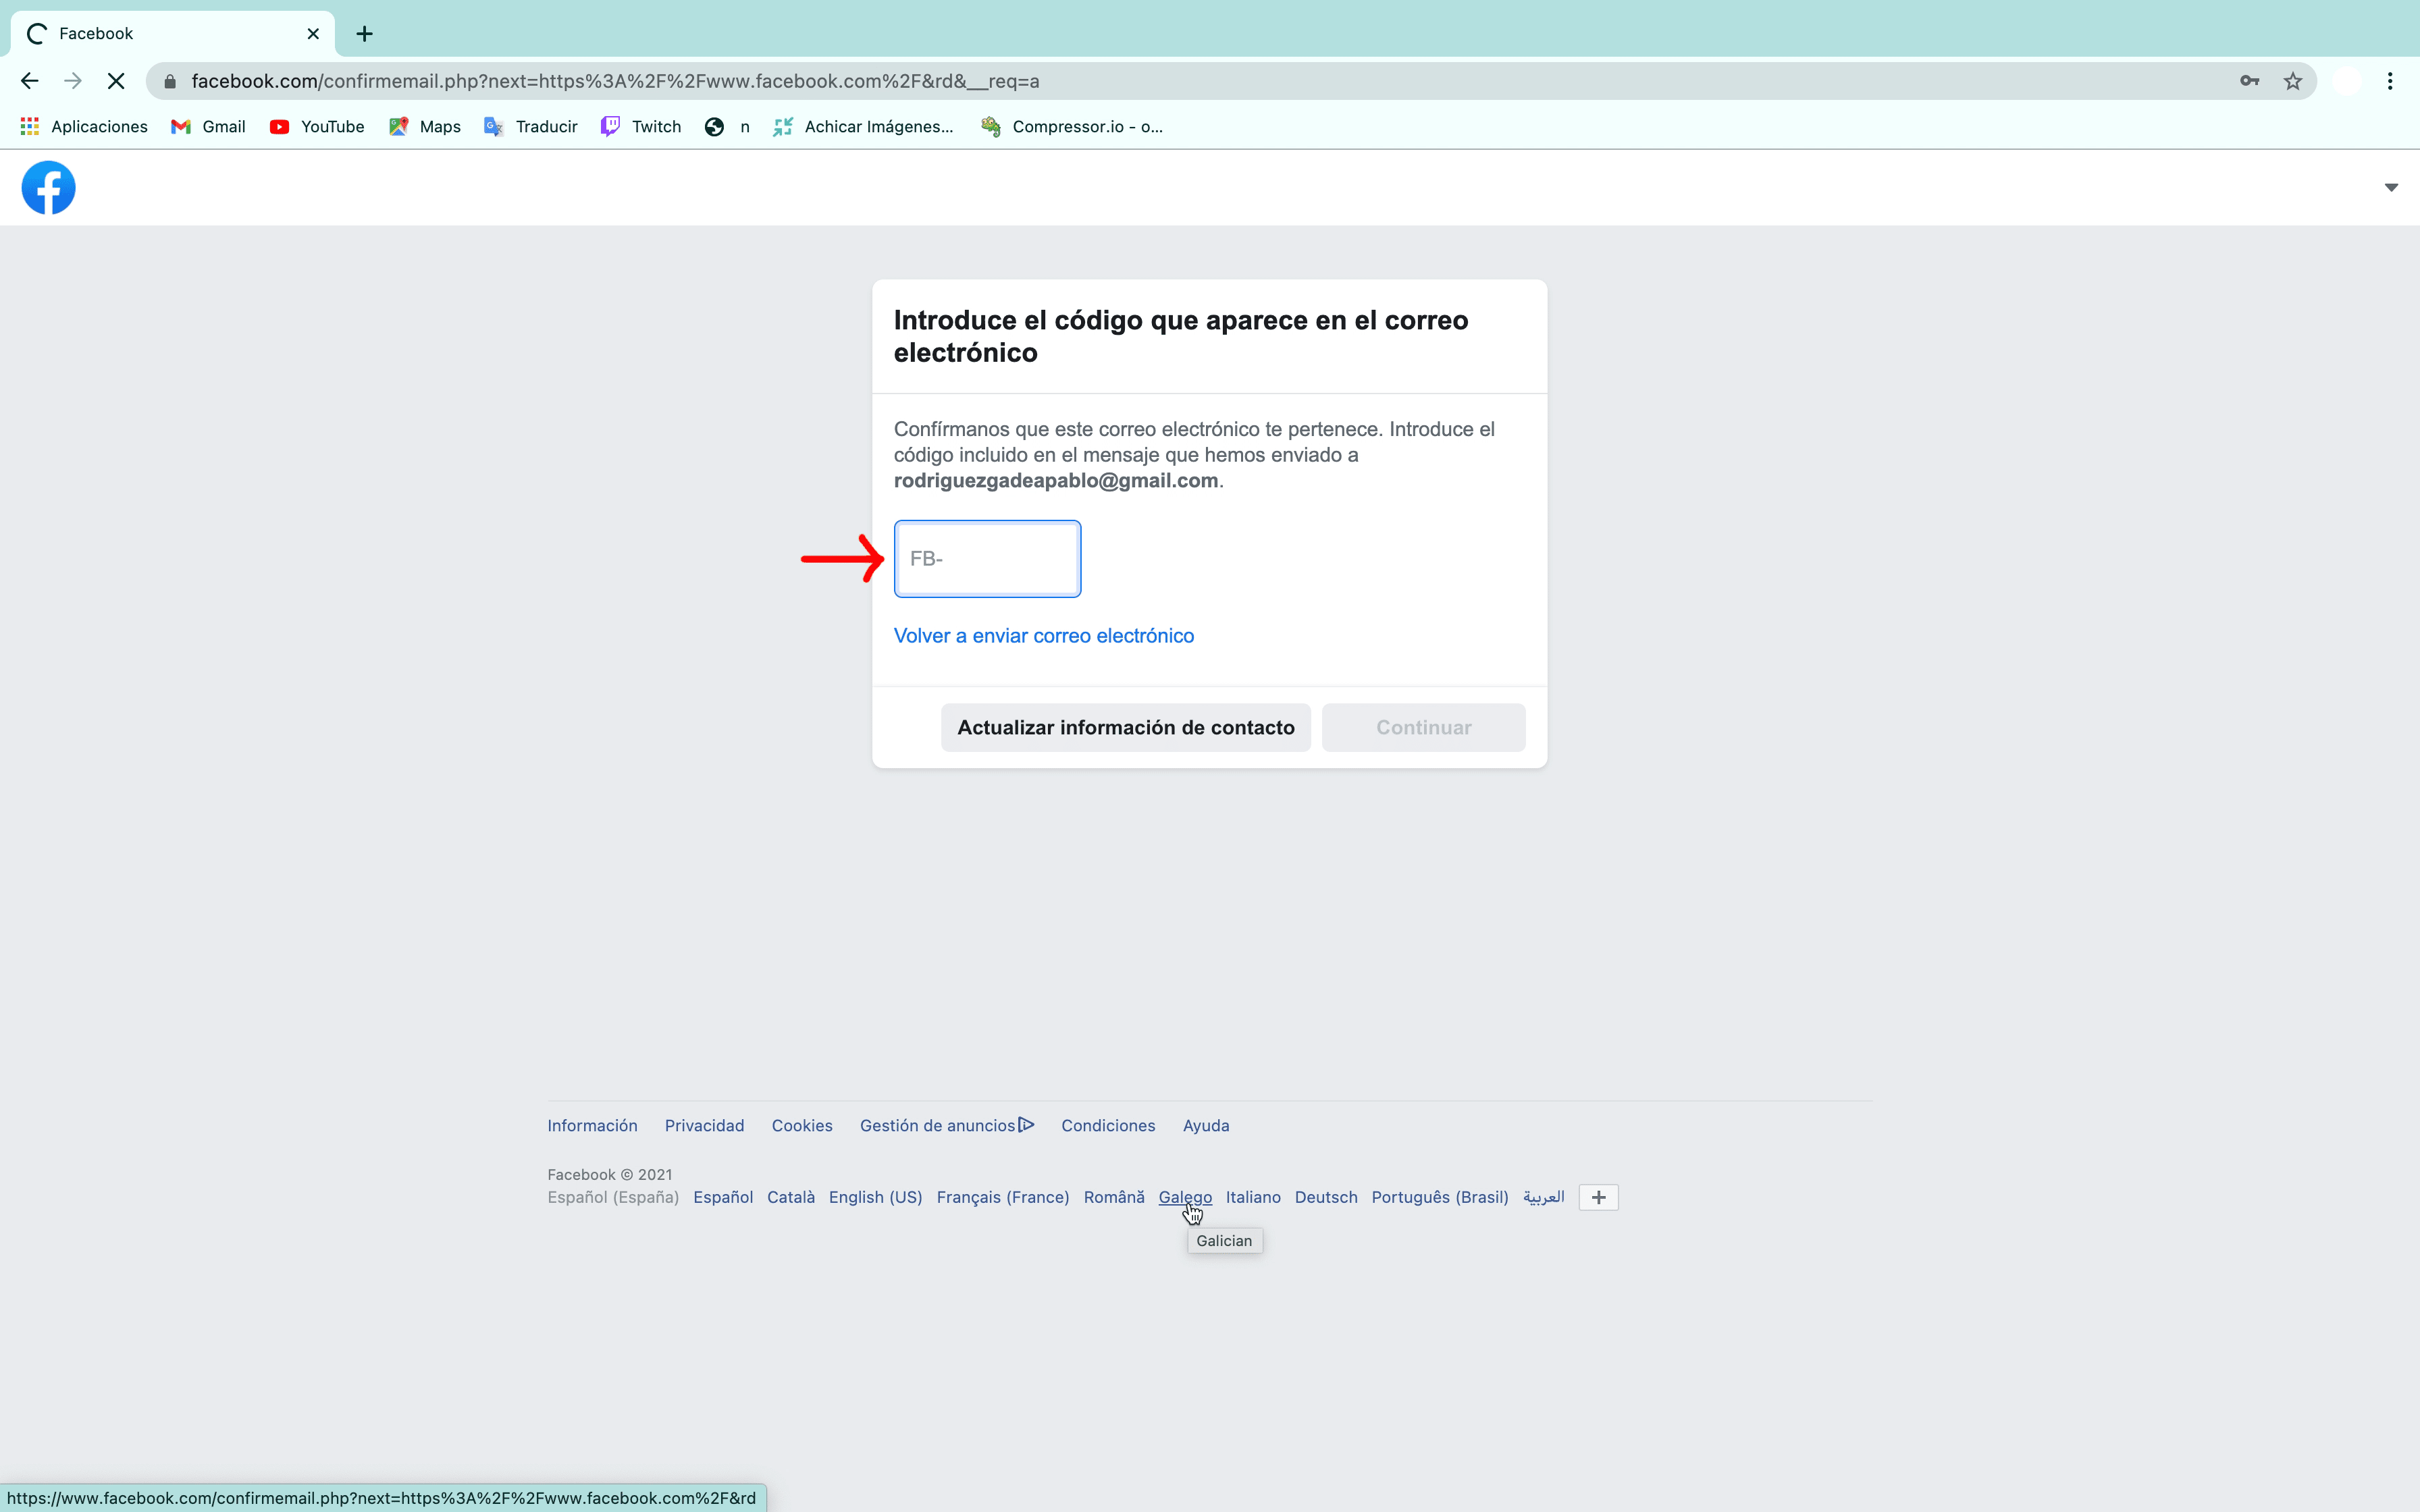Click the back navigation arrow
Viewport: 2420px width, 1512px height.
click(30, 80)
